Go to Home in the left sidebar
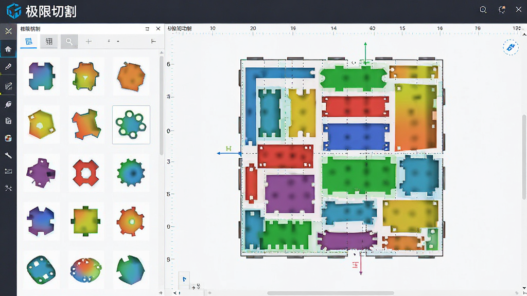Image resolution: width=527 pixels, height=296 pixels. click(8, 49)
